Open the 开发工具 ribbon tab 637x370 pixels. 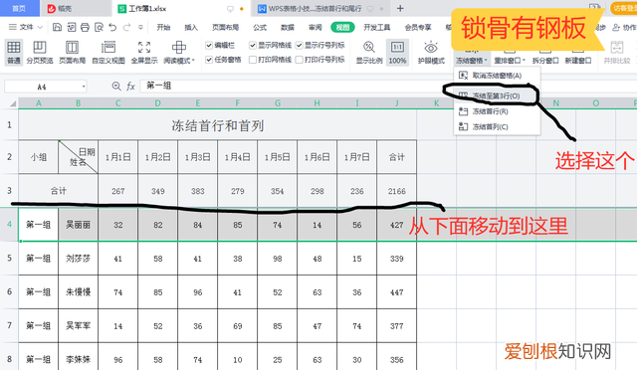(x=376, y=27)
